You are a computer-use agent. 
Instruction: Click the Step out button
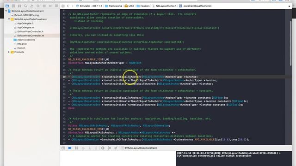96,148
